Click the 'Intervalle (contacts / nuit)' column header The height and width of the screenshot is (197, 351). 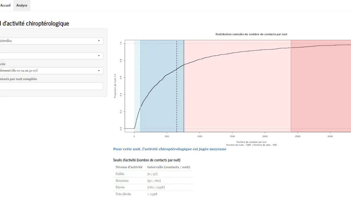(x=168, y=167)
